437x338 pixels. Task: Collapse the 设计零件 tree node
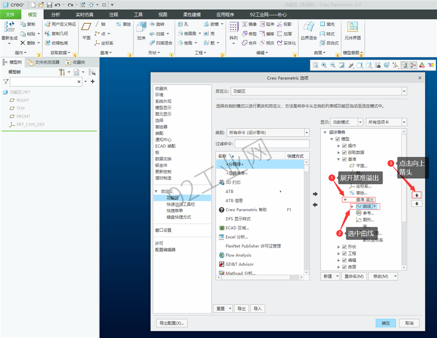(x=325, y=132)
